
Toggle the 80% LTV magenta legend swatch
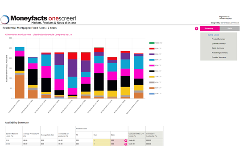[x=152, y=66]
